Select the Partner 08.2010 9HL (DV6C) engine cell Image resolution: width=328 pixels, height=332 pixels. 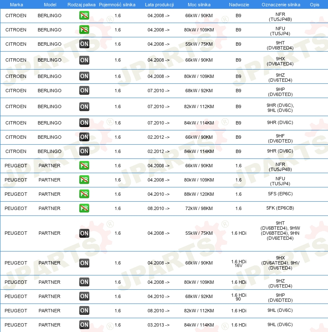pos(280,310)
